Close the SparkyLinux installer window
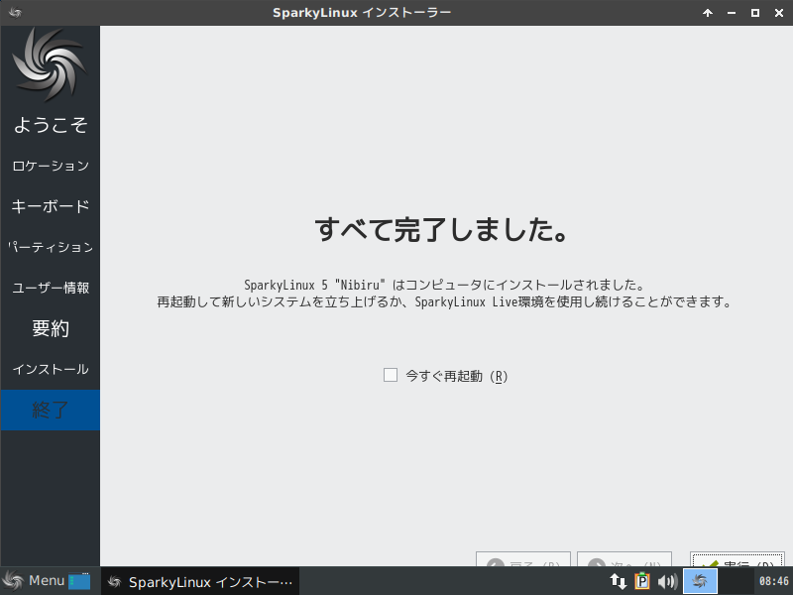The width and height of the screenshot is (793, 595). (x=779, y=13)
